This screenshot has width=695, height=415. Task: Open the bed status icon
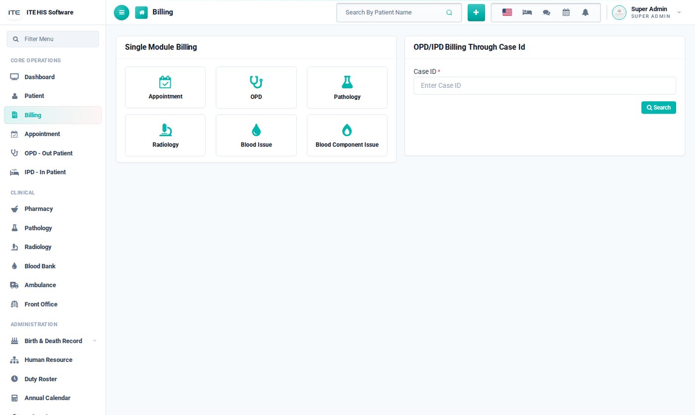click(x=527, y=12)
